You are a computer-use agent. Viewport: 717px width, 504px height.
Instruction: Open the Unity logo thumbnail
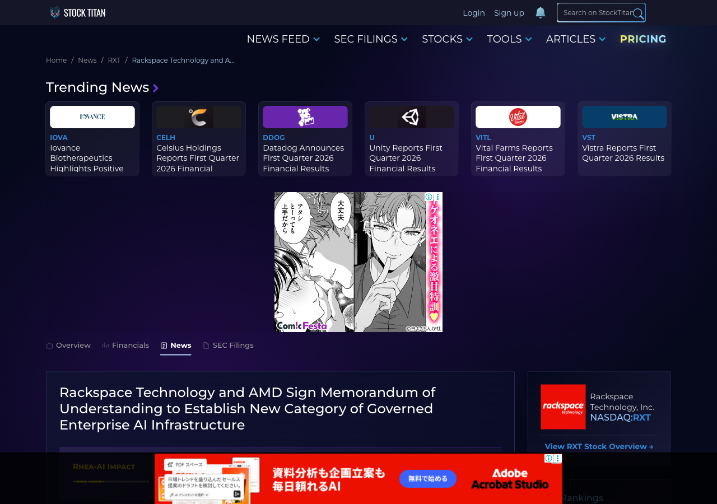[412, 117]
